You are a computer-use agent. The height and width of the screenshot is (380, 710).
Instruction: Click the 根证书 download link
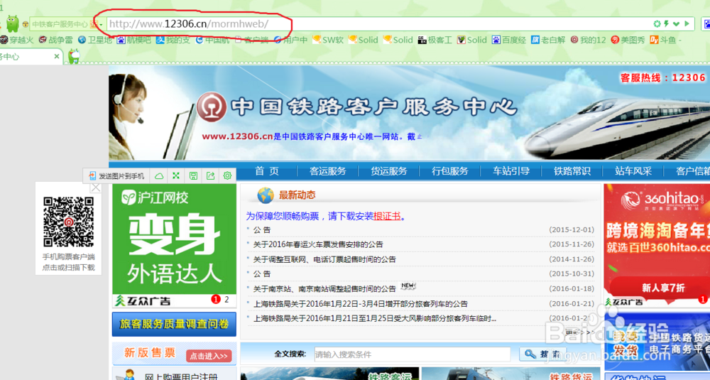point(387,216)
